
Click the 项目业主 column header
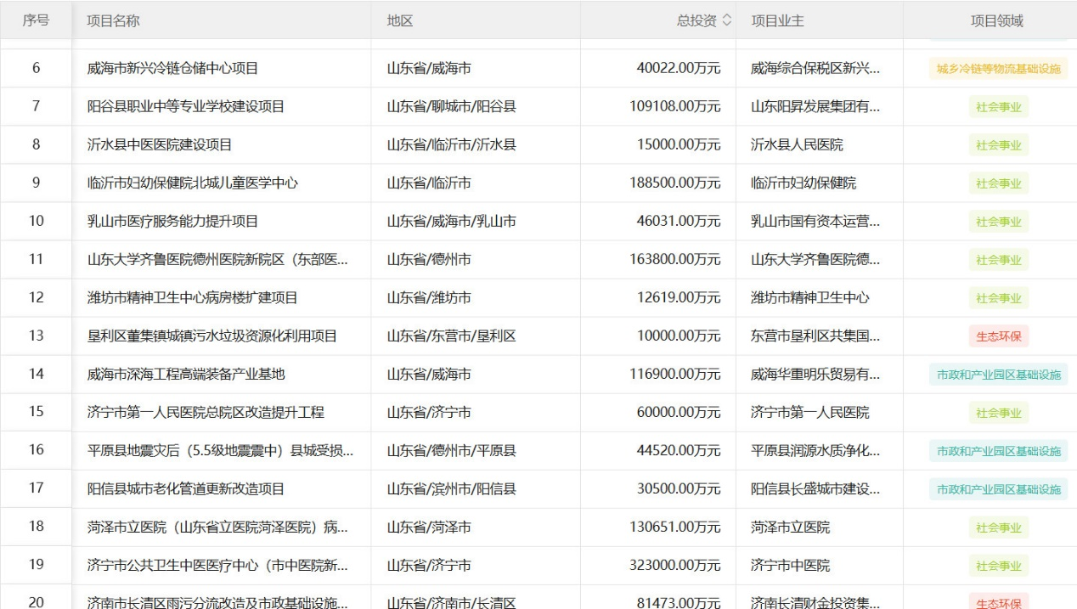click(777, 21)
